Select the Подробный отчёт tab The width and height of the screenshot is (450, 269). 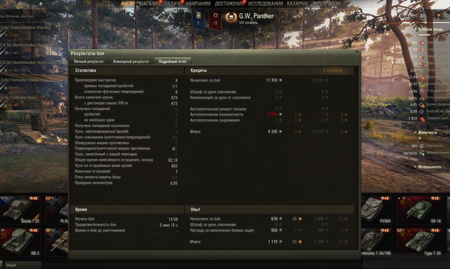point(173,61)
